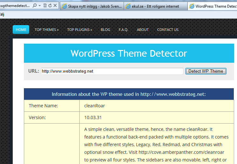Open the F.A.Q. page
Image resolution: width=237 pixels, height=164 pixels.
point(123,30)
